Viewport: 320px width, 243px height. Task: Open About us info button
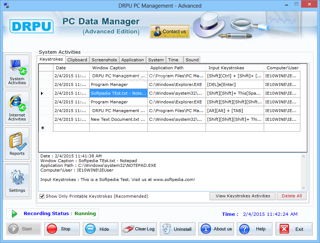pos(216,229)
